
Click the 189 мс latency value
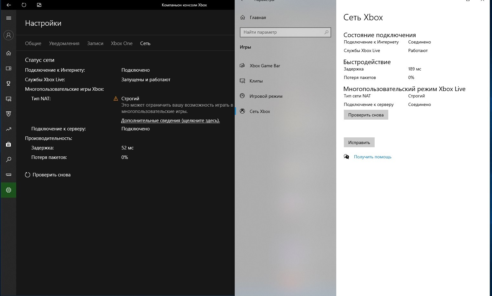[x=415, y=69]
